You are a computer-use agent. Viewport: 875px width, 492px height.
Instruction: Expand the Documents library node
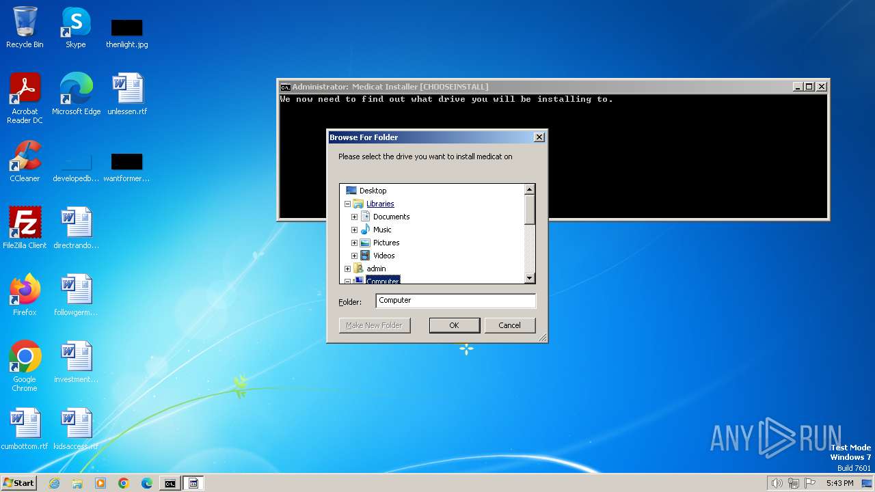click(354, 217)
